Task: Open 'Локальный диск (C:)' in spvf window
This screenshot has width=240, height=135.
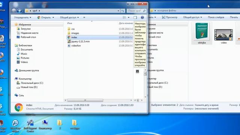Action: point(32,83)
